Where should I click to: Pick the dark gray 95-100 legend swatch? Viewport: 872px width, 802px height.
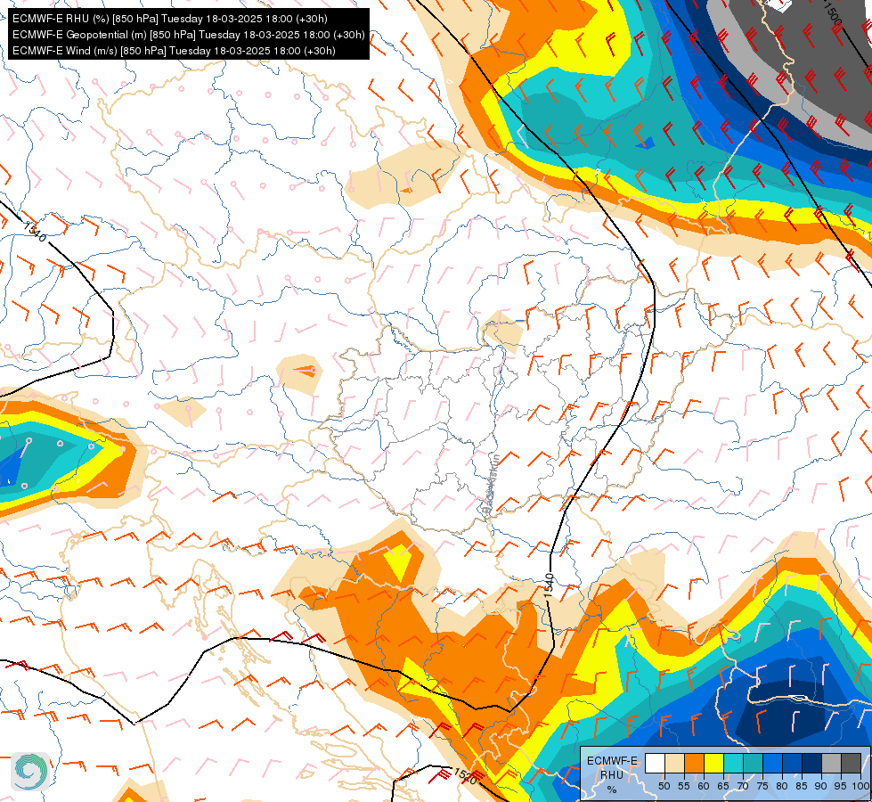pos(851,763)
